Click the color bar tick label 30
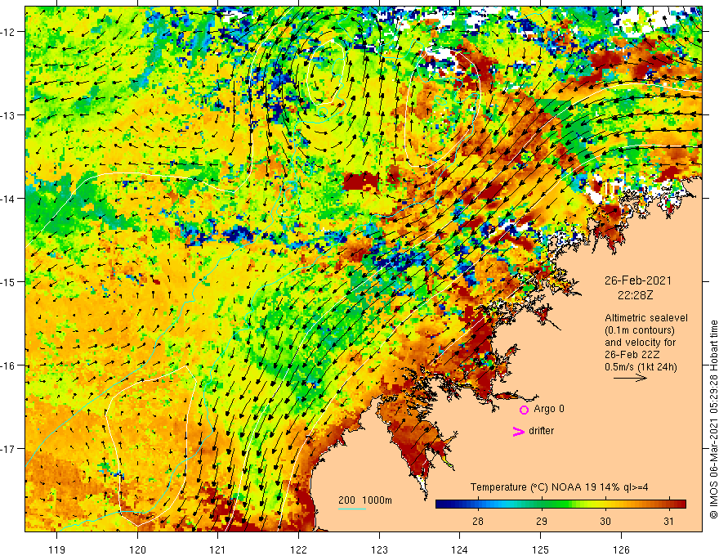Screen dimensions: 719x556 (605, 521)
